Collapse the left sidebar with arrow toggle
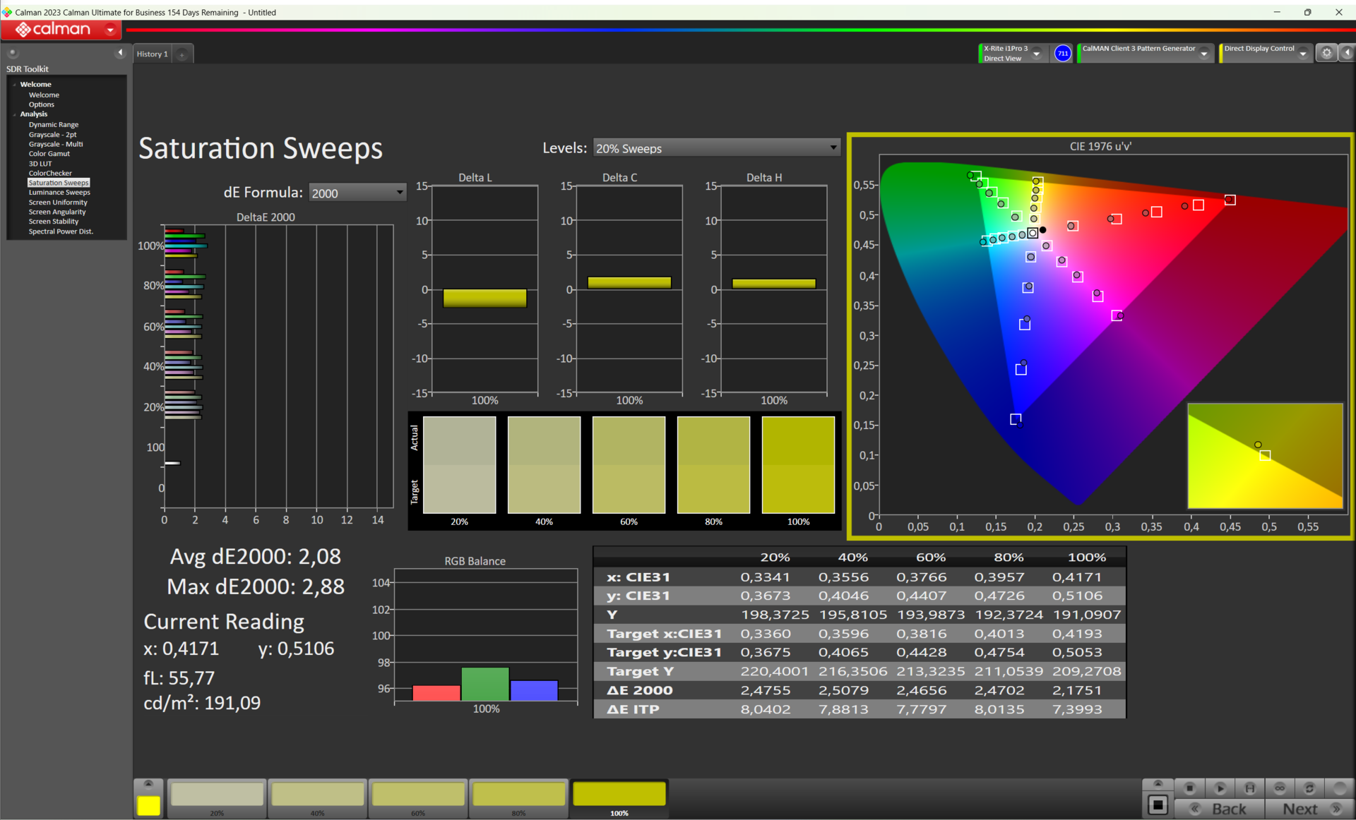The width and height of the screenshot is (1356, 820). tap(120, 53)
